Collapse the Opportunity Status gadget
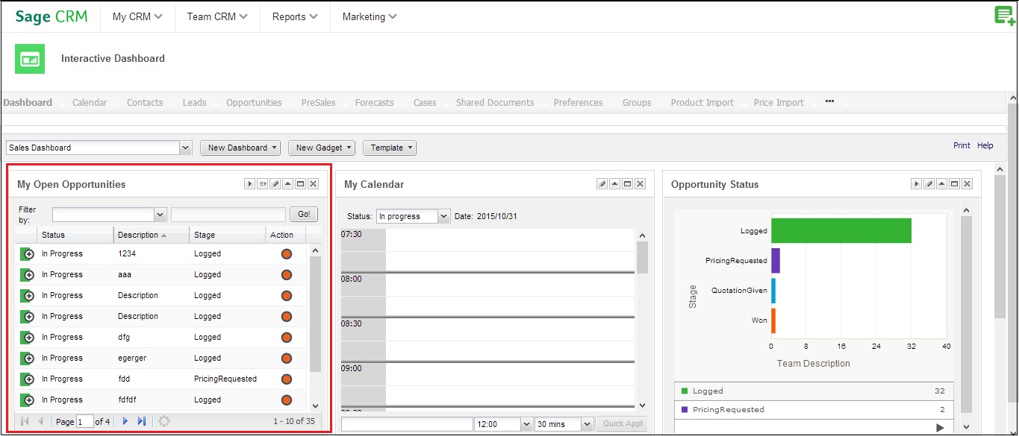The width and height of the screenshot is (1019, 436). 941,184
